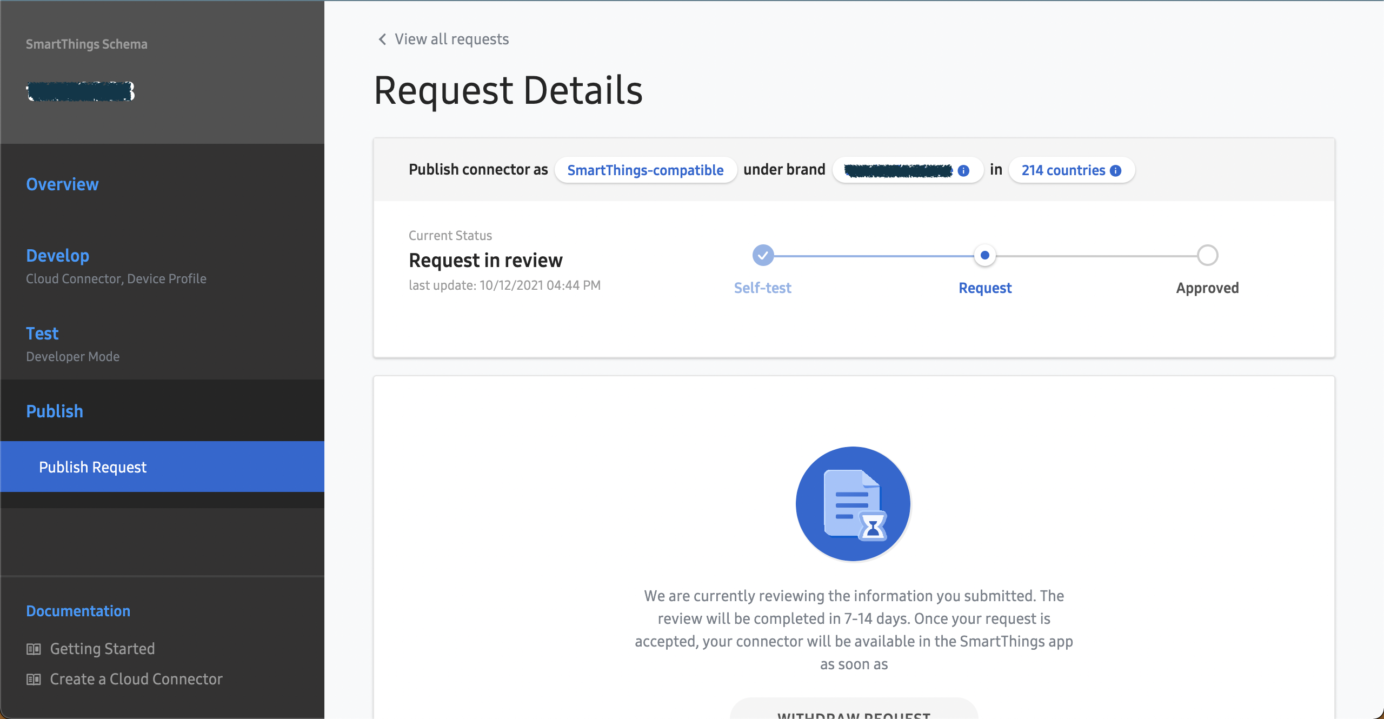Image resolution: width=1384 pixels, height=719 pixels.
Task: Click the Cloud Connector, Device Profile subtitle
Action: [x=116, y=279]
